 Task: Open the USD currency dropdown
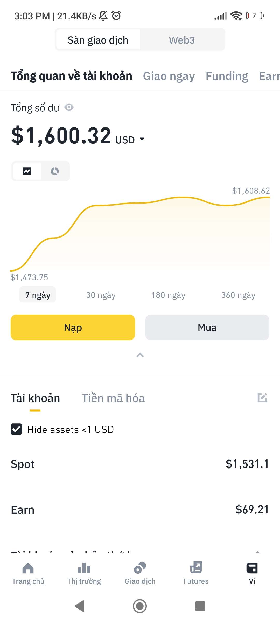(142, 139)
